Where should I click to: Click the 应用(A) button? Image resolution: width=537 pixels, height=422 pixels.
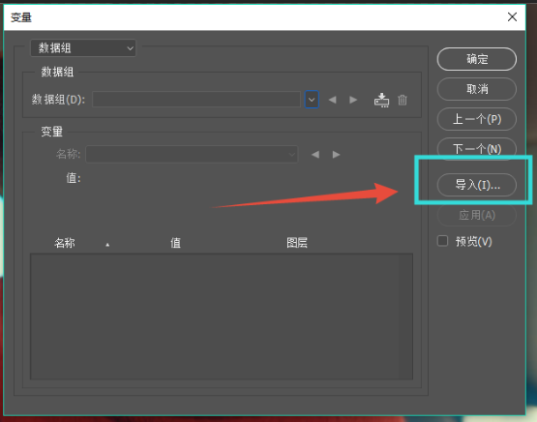[x=477, y=215]
